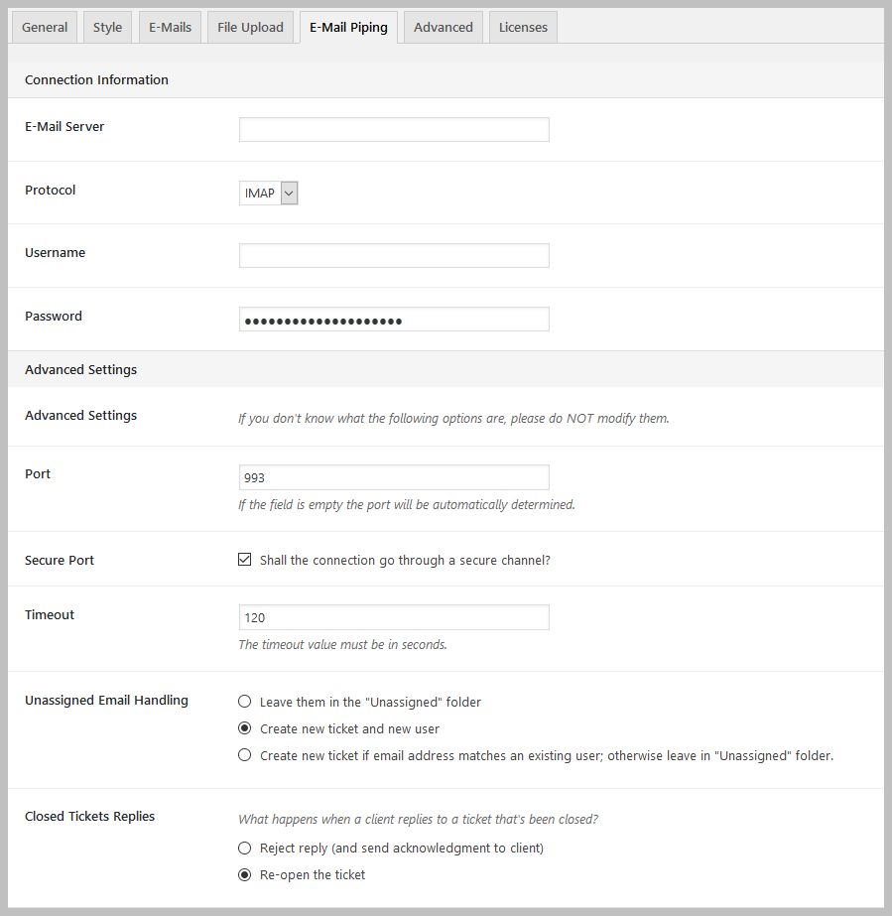
Task: Select the E-Mail Piping tab
Action: point(348,27)
